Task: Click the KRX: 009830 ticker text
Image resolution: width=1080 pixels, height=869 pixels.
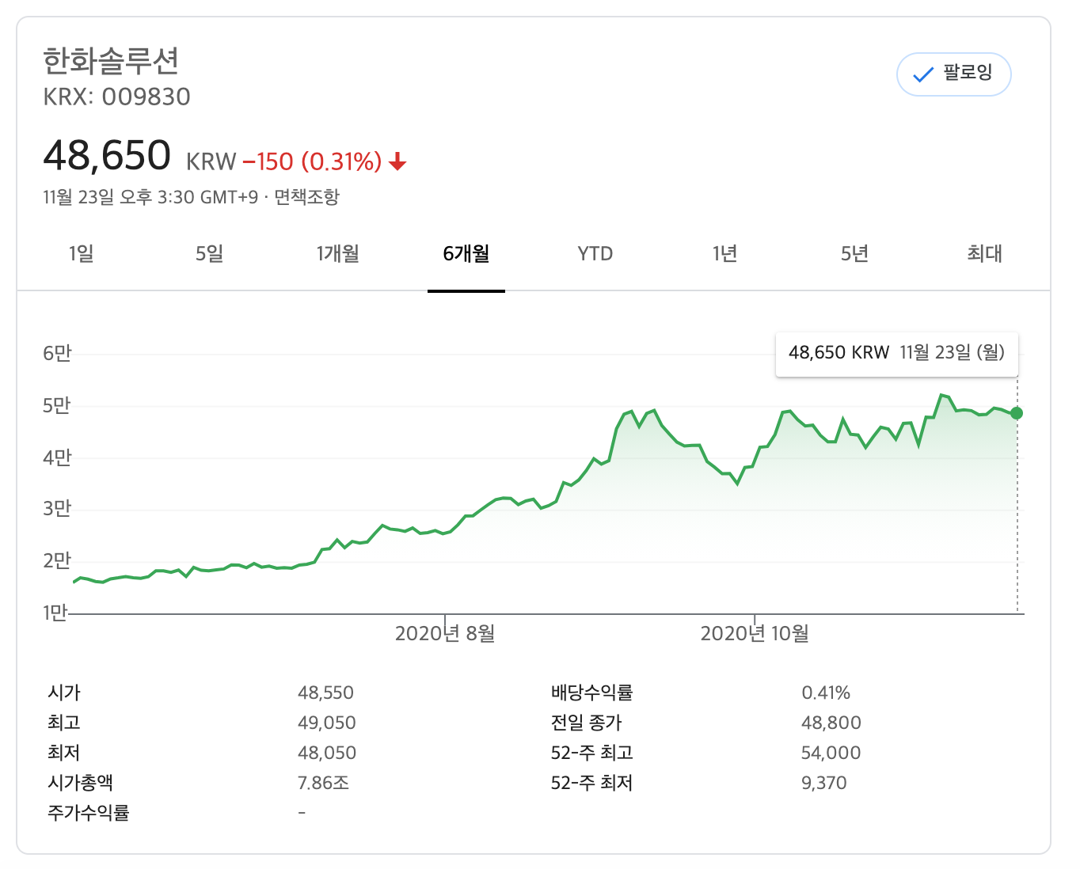Action: [x=116, y=97]
